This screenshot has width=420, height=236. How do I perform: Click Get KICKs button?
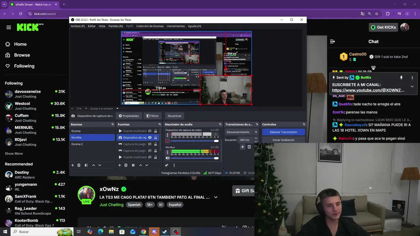click(383, 27)
